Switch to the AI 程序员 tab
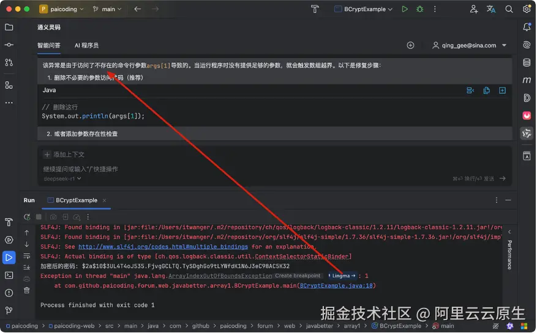The image size is (537, 333). (x=87, y=45)
